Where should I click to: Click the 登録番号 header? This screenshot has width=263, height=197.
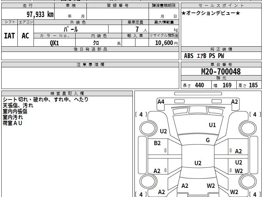click(118, 6)
